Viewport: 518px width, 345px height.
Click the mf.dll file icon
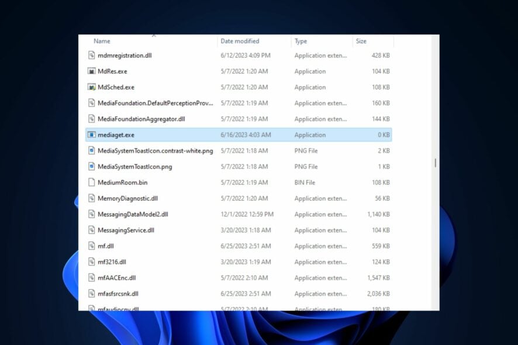[91, 246]
